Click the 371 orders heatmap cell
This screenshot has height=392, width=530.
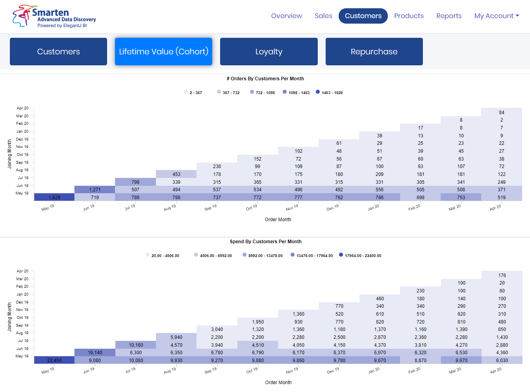click(x=502, y=190)
